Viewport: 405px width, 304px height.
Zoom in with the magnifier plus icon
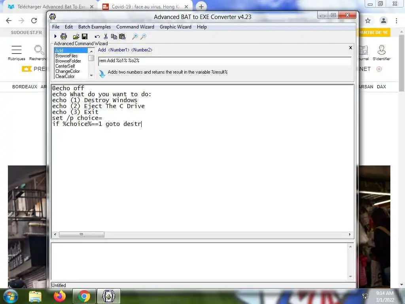(x=135, y=37)
